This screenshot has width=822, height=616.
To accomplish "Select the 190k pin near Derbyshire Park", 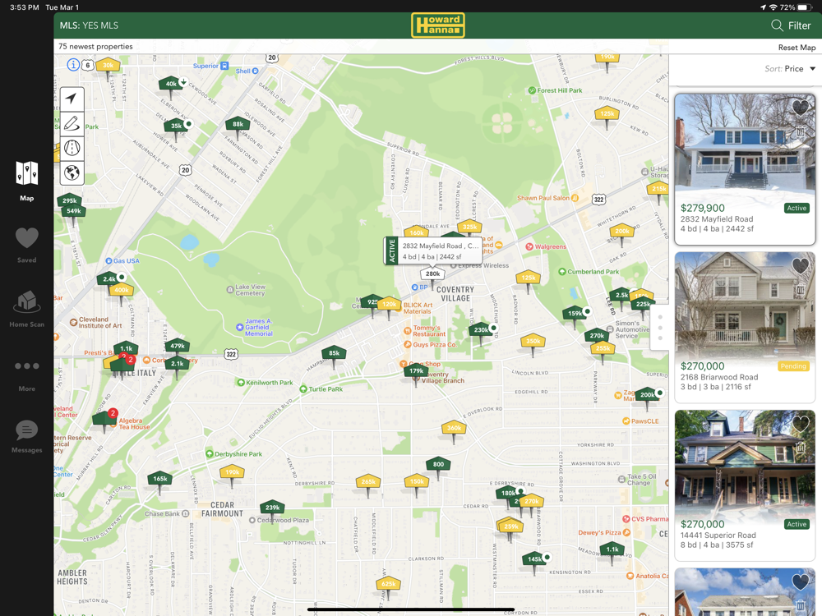I will (233, 472).
